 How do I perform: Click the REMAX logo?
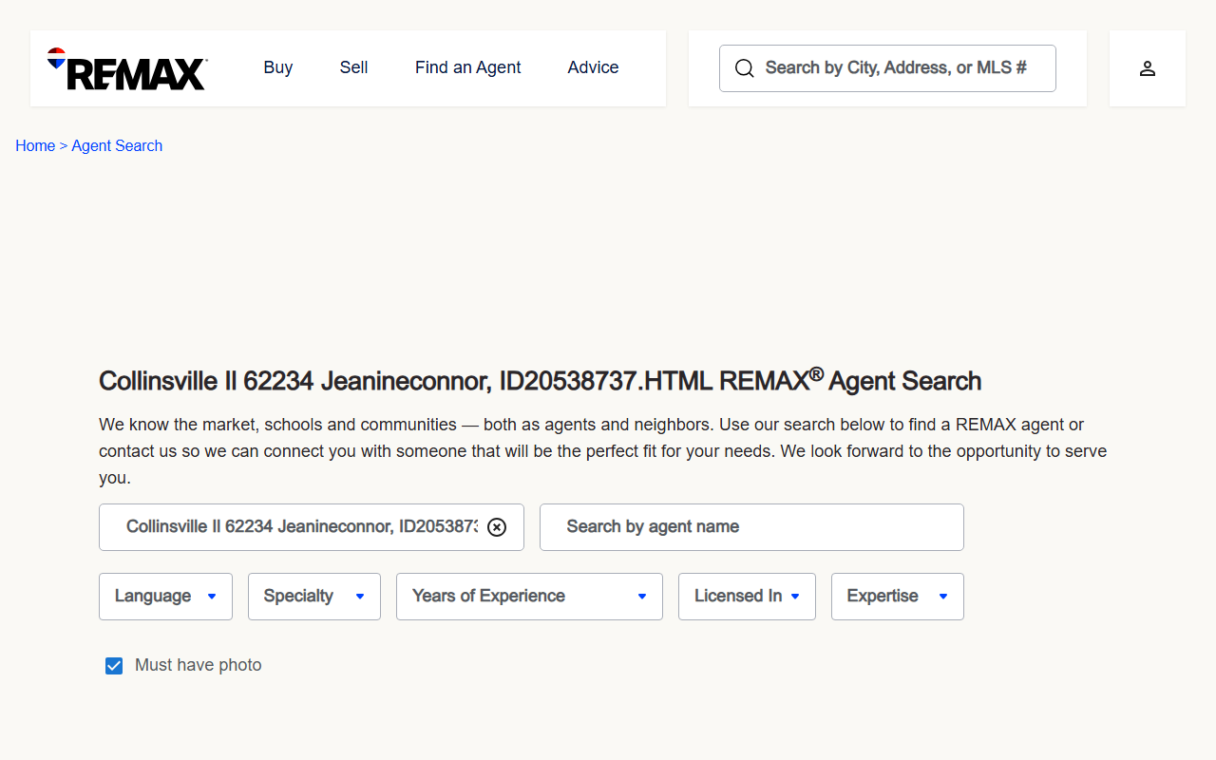click(x=127, y=68)
